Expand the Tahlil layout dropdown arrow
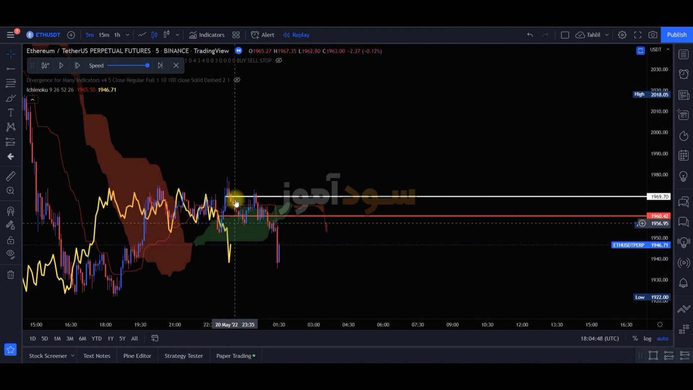This screenshot has width=693, height=390. click(x=607, y=35)
